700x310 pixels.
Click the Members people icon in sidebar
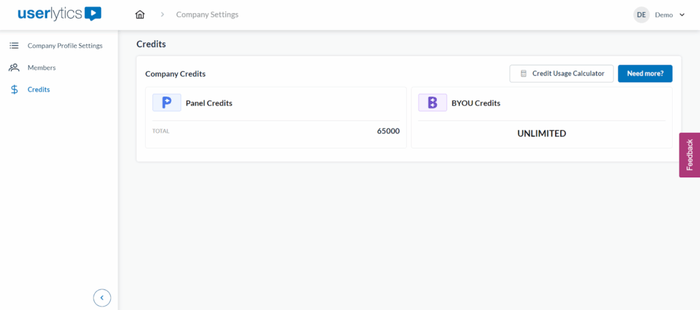click(14, 68)
